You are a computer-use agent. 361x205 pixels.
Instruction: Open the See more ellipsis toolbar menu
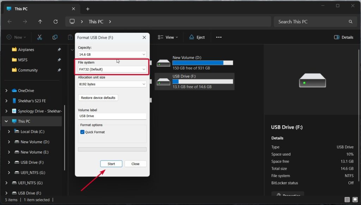[x=219, y=37]
